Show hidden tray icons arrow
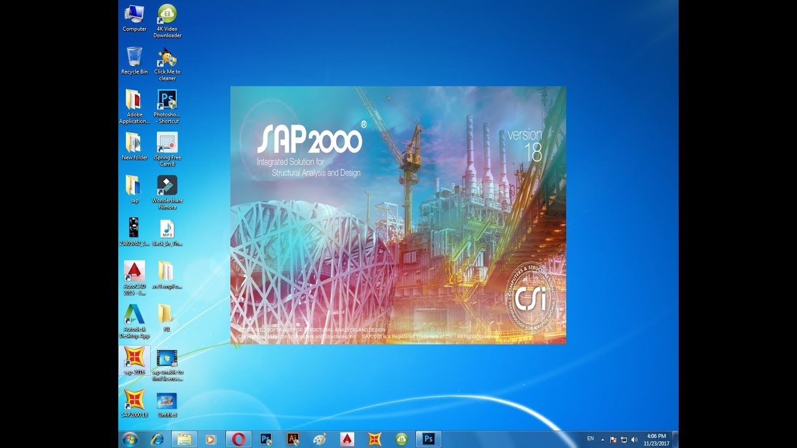 [x=602, y=439]
